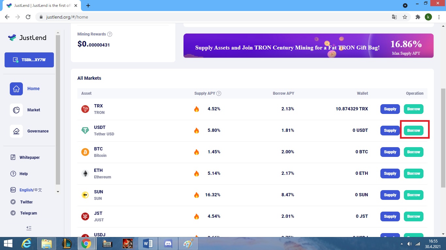Click the Supply APY info icon
The width and height of the screenshot is (446, 250).
coord(219,93)
